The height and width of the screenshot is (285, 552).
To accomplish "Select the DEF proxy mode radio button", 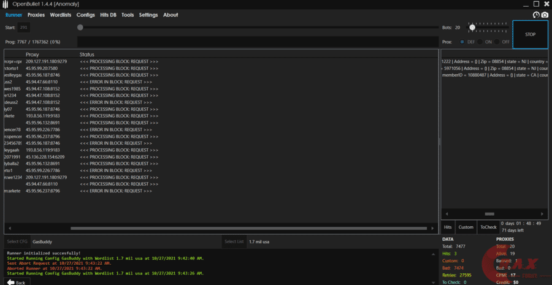I will tap(462, 42).
